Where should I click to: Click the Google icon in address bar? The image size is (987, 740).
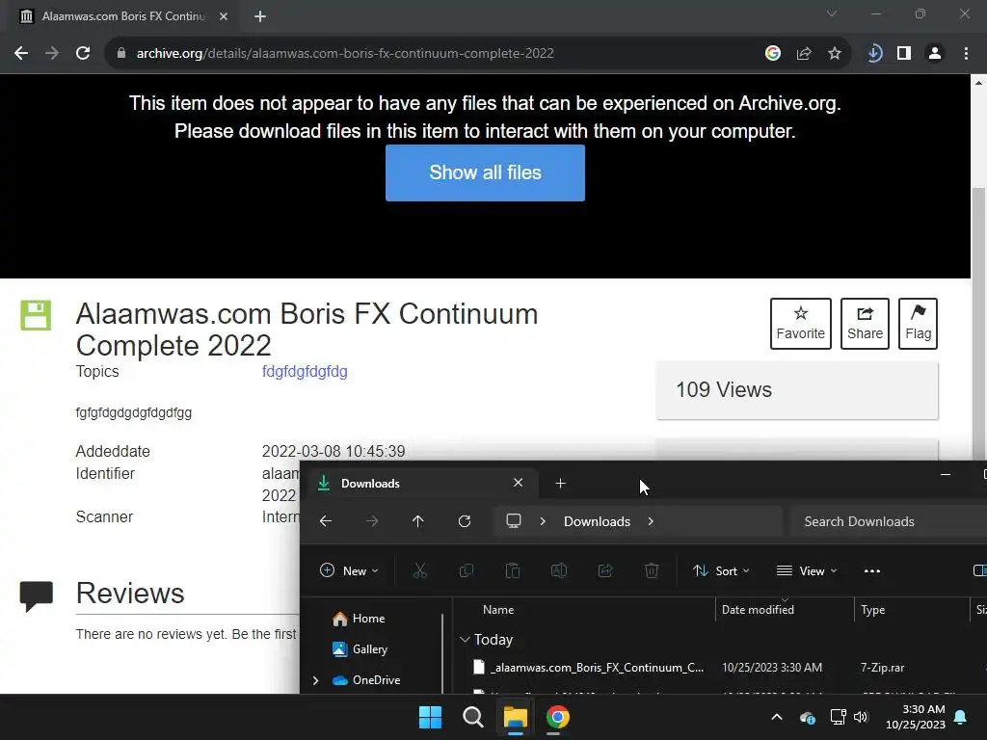[773, 54]
